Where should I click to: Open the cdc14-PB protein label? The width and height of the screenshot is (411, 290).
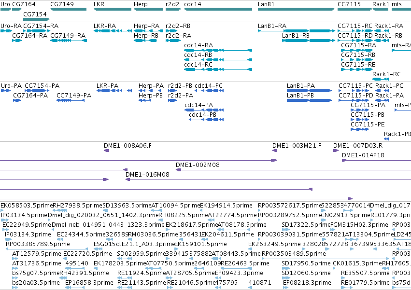tap(203, 115)
